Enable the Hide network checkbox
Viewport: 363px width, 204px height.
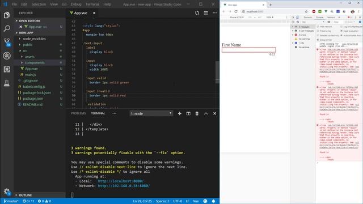(318, 27)
